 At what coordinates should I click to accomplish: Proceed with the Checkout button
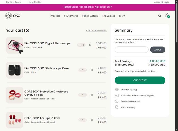[140, 80]
